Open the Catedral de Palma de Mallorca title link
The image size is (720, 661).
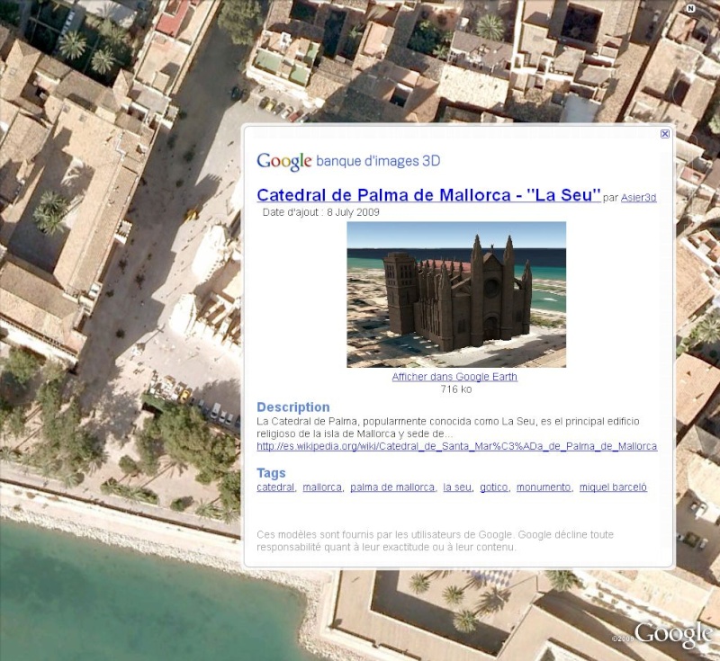pyautogui.click(x=429, y=195)
